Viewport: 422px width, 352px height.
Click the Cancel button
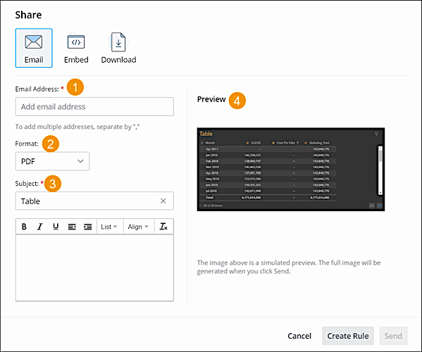coord(299,336)
